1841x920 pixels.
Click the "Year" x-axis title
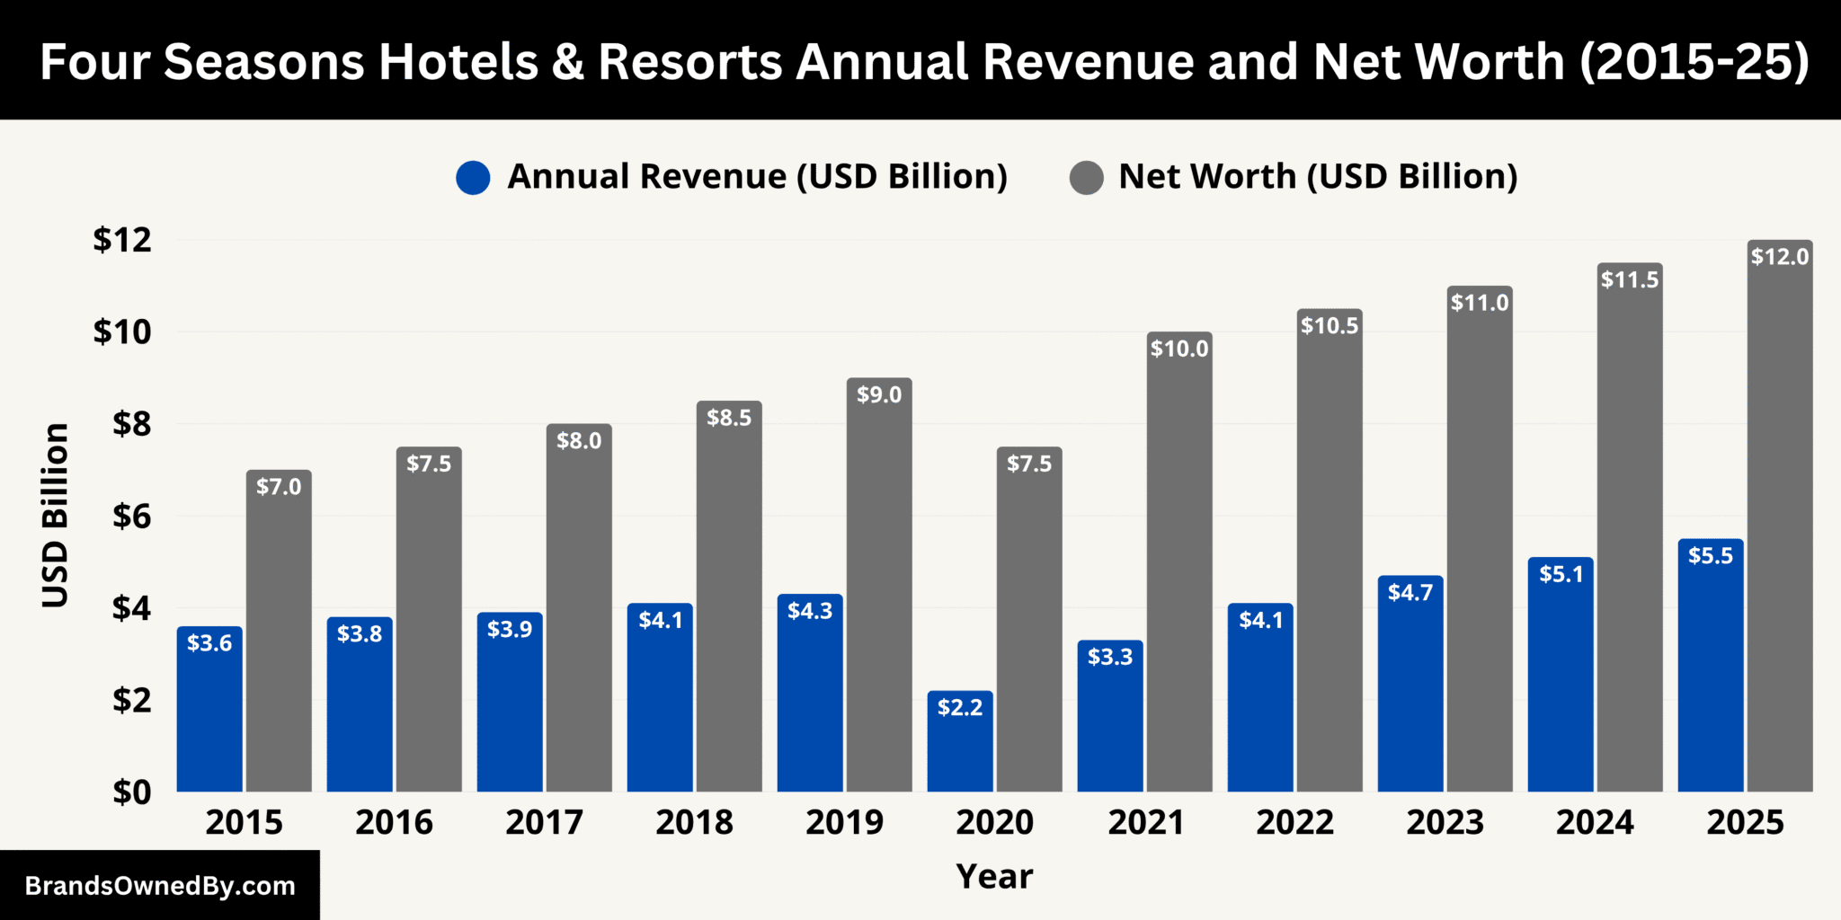[994, 876]
